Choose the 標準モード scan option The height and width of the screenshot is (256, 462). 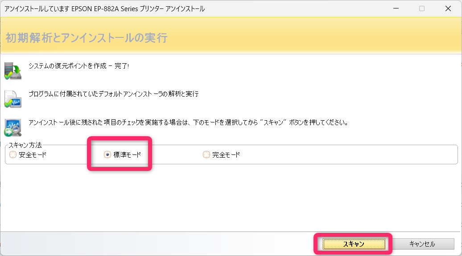point(107,155)
